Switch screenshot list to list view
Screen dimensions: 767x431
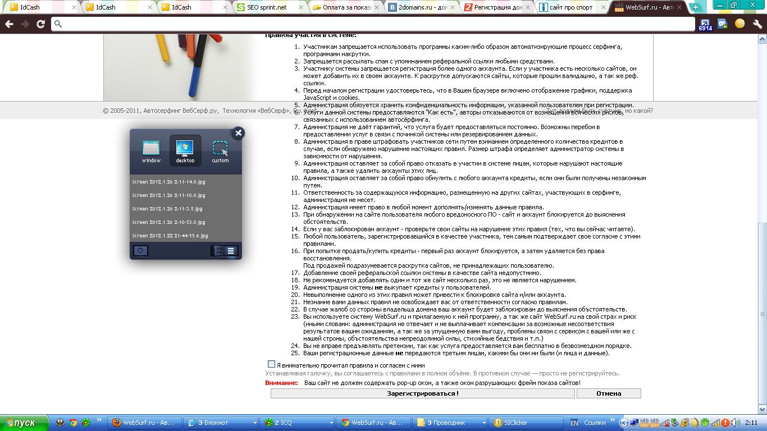231,251
